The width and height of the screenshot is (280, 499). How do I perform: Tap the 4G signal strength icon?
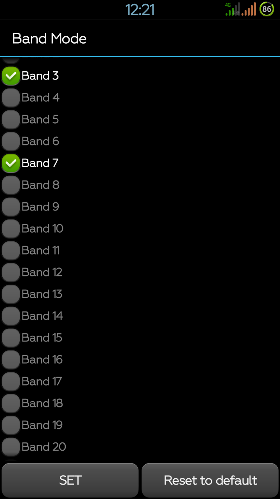(233, 9)
